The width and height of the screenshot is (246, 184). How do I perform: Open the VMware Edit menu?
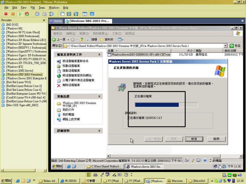pos(15,8)
